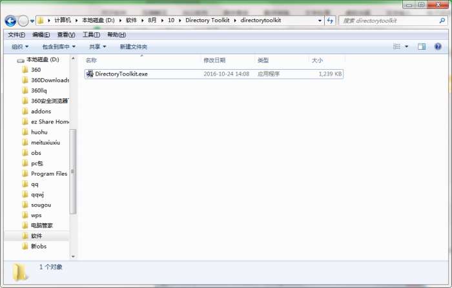Select the meituxiuxiu folder in the tree
This screenshot has height=288, width=452.
(46, 143)
